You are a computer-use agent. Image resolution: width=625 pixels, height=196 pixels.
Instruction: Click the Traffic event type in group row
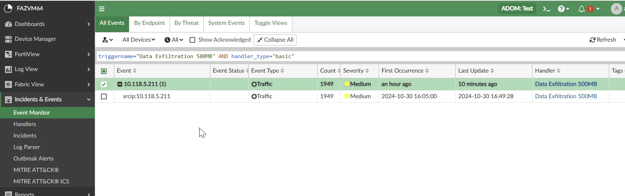tap(262, 84)
